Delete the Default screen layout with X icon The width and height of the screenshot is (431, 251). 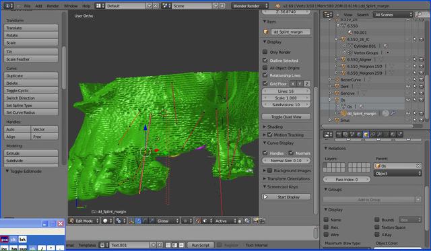156,6
